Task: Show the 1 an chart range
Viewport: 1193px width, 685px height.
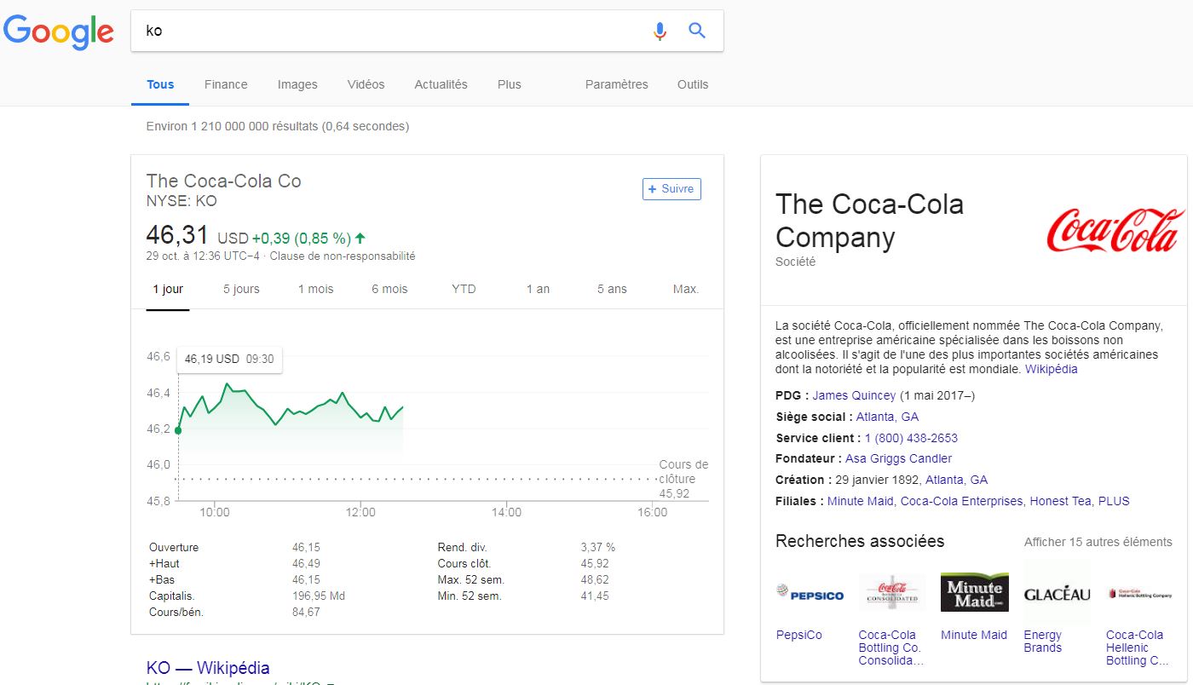Action: point(538,289)
